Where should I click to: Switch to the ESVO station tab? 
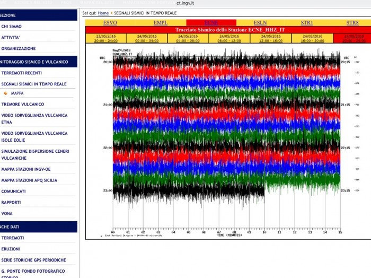pos(110,23)
